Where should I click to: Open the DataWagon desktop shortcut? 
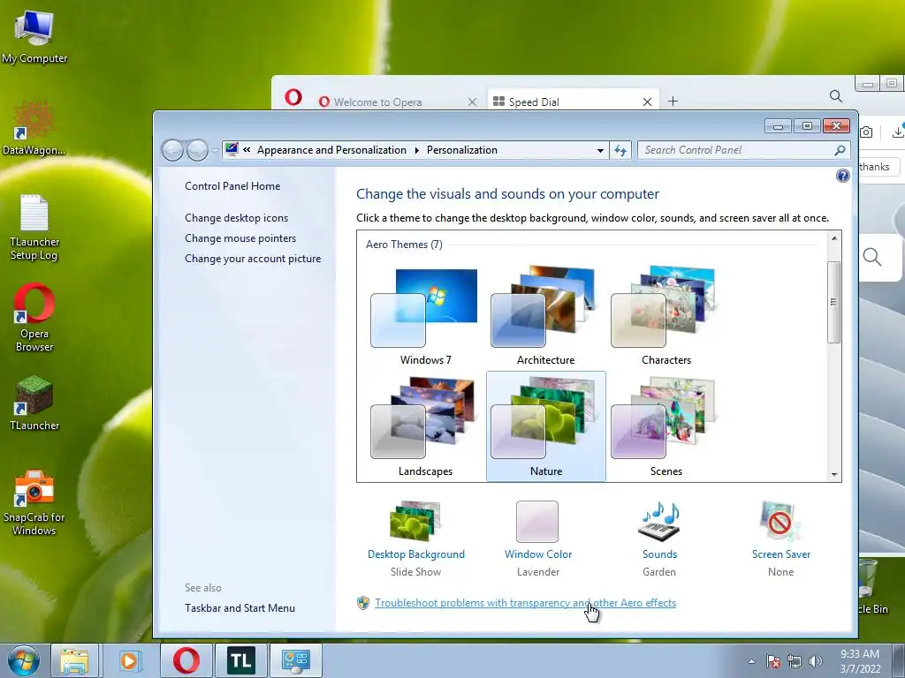[34, 128]
